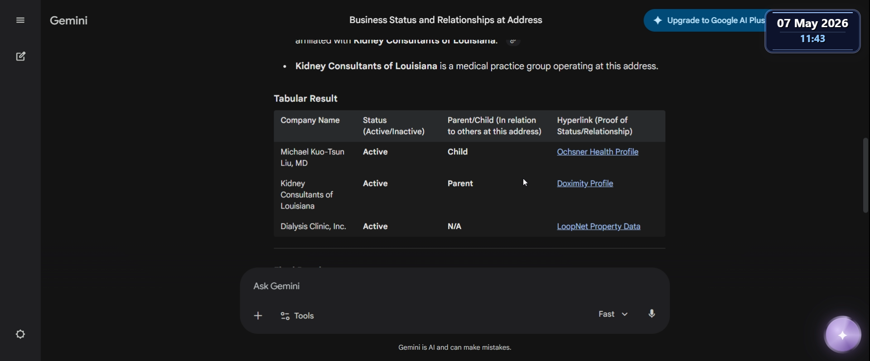Click Active status in Kidney Consultants row
The height and width of the screenshot is (361, 870).
tap(375, 184)
